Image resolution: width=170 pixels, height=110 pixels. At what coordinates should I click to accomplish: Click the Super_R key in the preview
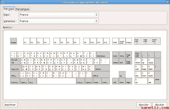pyautogui.click(x=89, y=81)
